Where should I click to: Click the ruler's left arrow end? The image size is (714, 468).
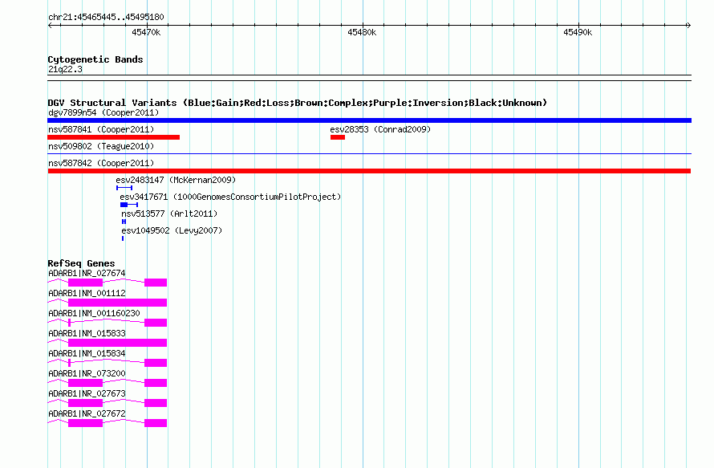pos(50,25)
